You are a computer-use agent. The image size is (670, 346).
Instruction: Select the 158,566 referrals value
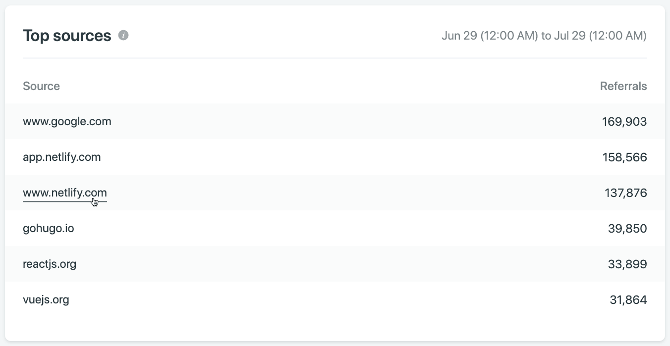coord(624,157)
